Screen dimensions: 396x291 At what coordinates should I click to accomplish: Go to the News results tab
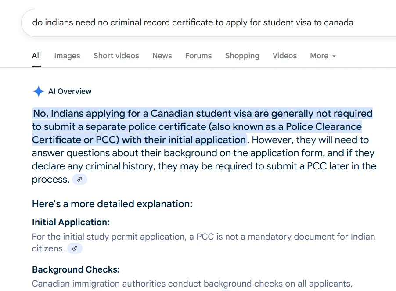[x=162, y=56]
